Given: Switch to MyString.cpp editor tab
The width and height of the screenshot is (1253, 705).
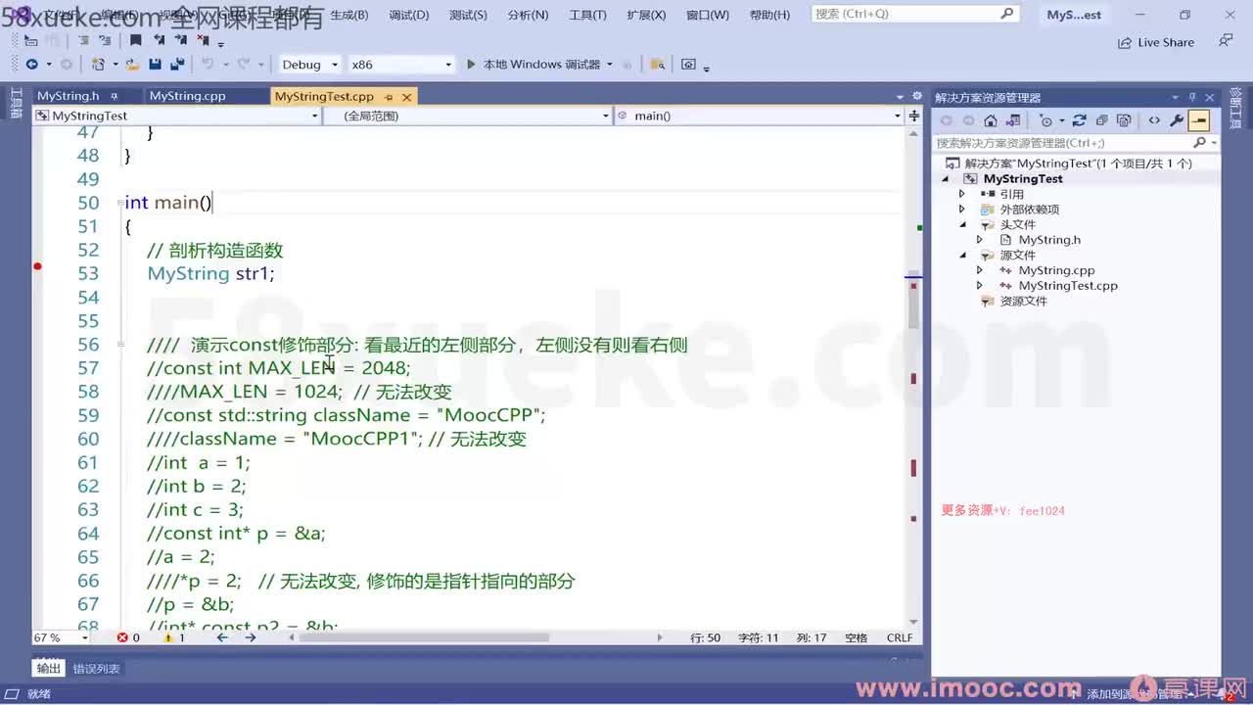Looking at the screenshot, I should click(188, 96).
